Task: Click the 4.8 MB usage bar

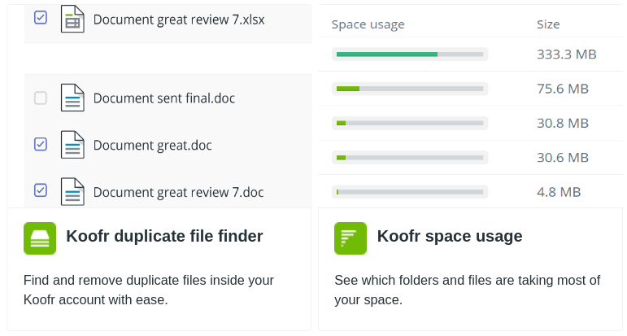Action: [410, 192]
